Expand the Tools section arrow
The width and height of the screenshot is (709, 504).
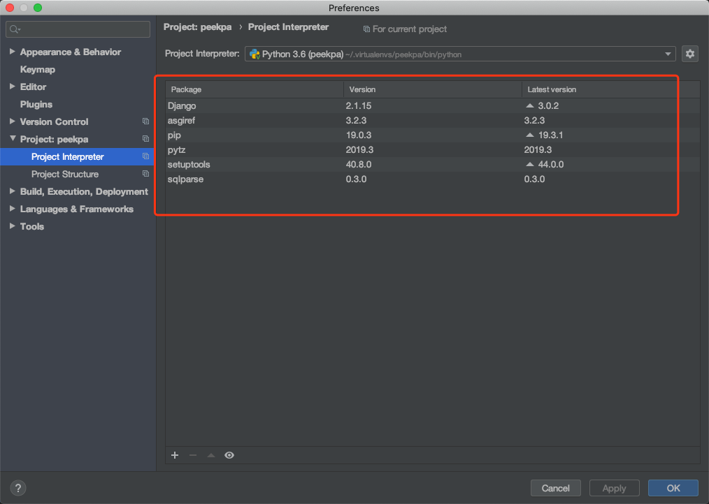12,225
